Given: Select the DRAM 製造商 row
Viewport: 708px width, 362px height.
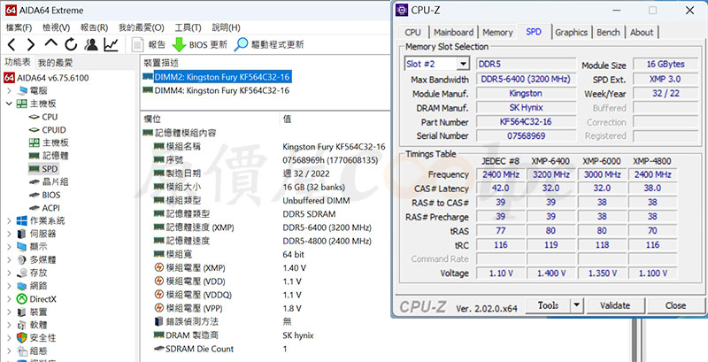Looking at the screenshot, I should tap(265, 335).
